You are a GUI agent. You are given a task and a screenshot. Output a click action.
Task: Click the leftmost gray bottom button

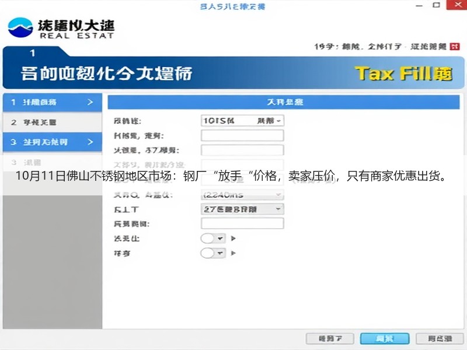[x=330, y=339]
